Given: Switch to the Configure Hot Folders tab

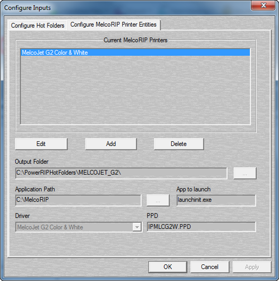Looking at the screenshot, I should (37, 25).
